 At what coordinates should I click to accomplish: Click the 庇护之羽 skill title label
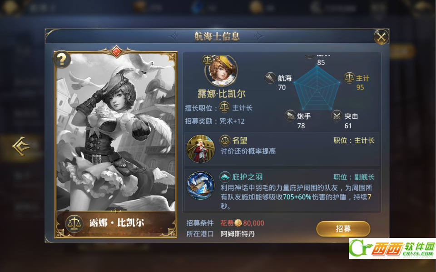(247, 177)
